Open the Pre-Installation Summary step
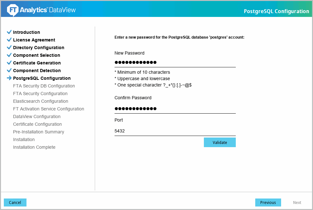313x210 pixels. (x=39, y=132)
